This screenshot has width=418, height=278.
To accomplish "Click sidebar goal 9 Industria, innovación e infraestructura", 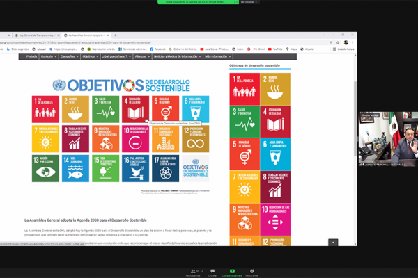I will click(x=245, y=220).
